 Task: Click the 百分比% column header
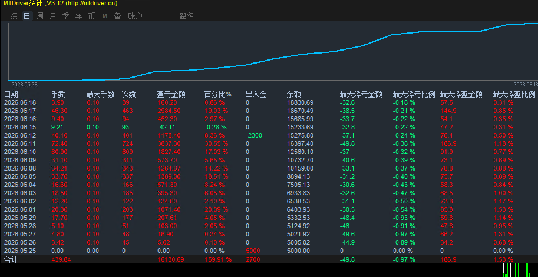click(x=218, y=95)
